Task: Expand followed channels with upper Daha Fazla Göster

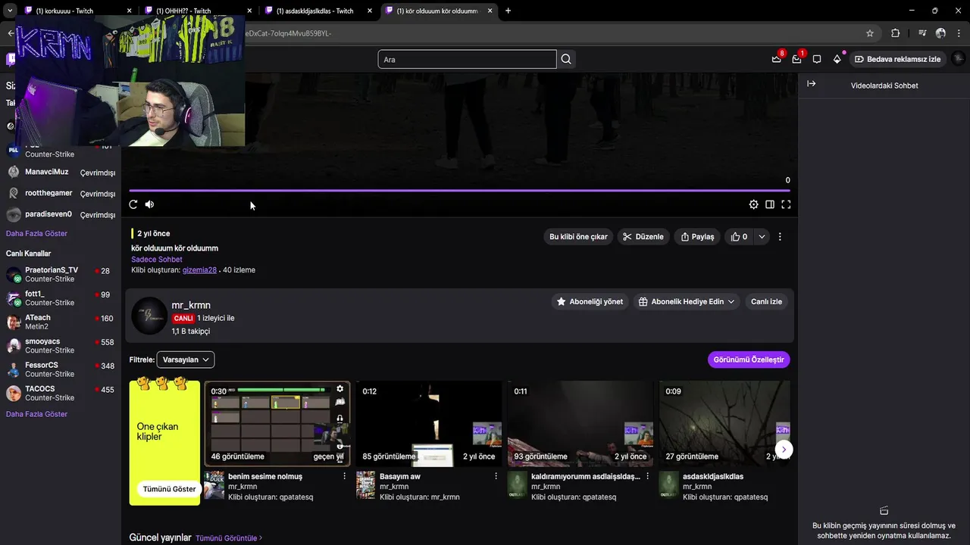Action: coord(36,234)
